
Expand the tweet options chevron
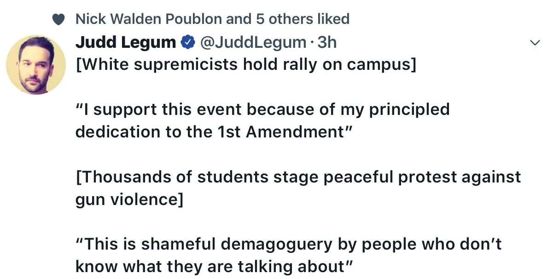click(x=535, y=43)
